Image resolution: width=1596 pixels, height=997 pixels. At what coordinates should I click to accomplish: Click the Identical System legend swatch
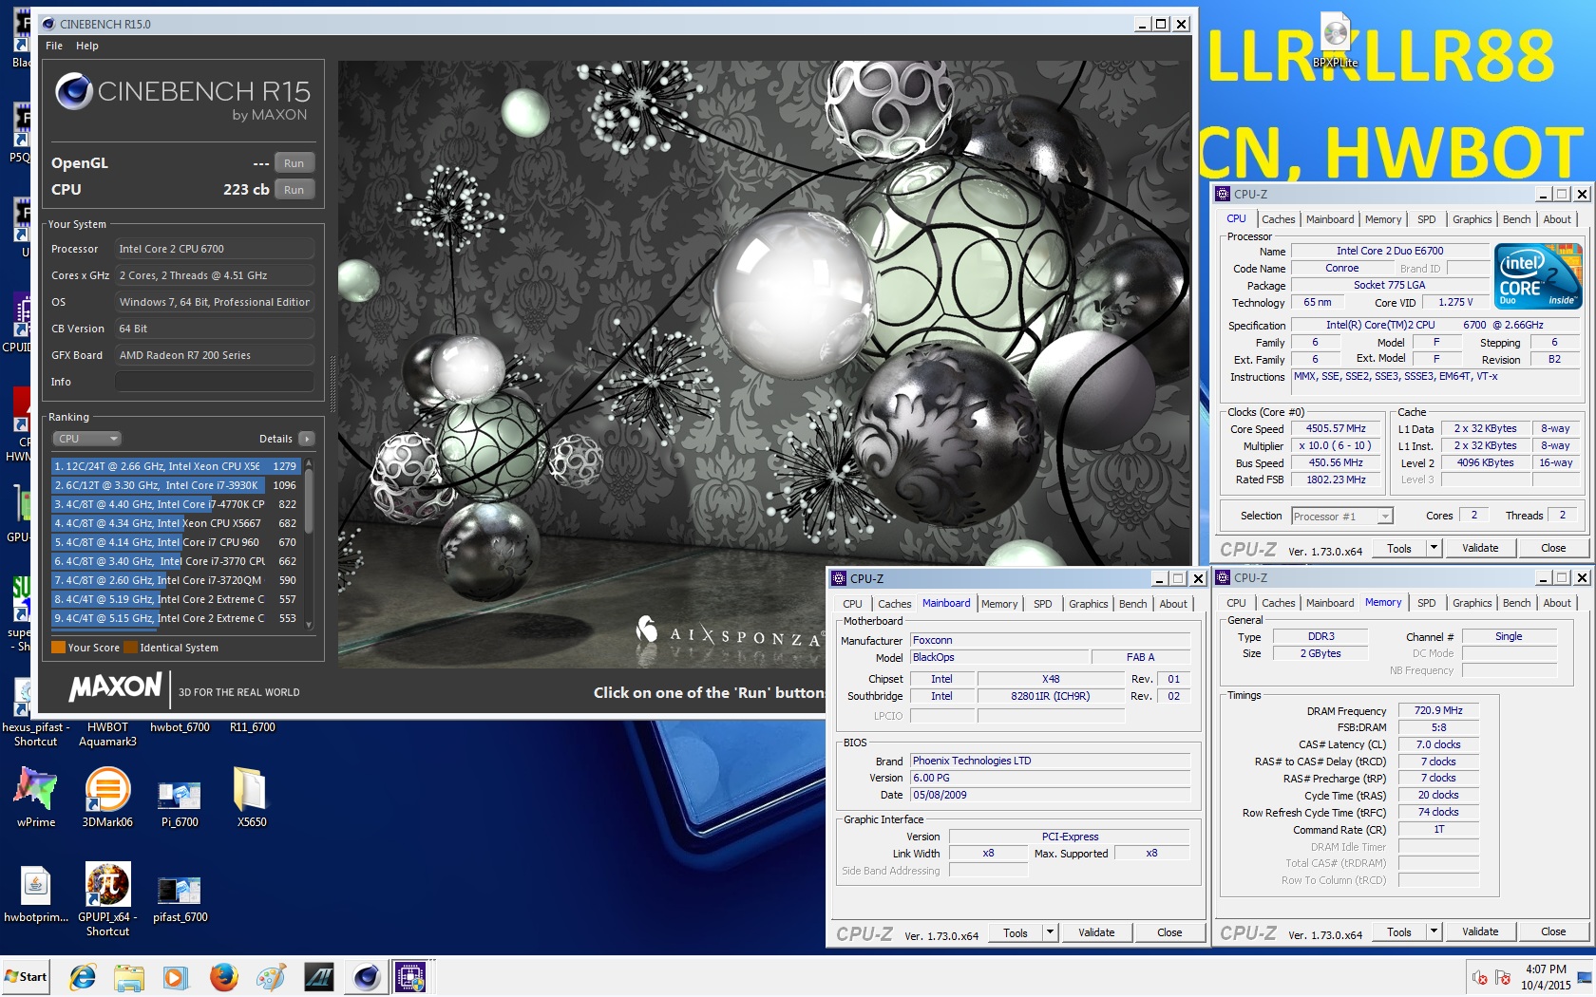pos(131,648)
